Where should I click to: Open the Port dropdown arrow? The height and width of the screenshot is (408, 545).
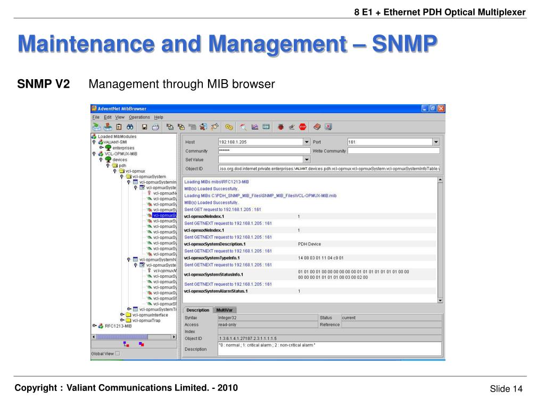tap(436, 142)
